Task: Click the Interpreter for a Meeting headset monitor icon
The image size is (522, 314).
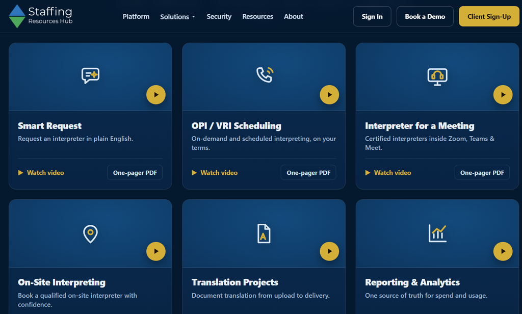Action: coord(437,76)
